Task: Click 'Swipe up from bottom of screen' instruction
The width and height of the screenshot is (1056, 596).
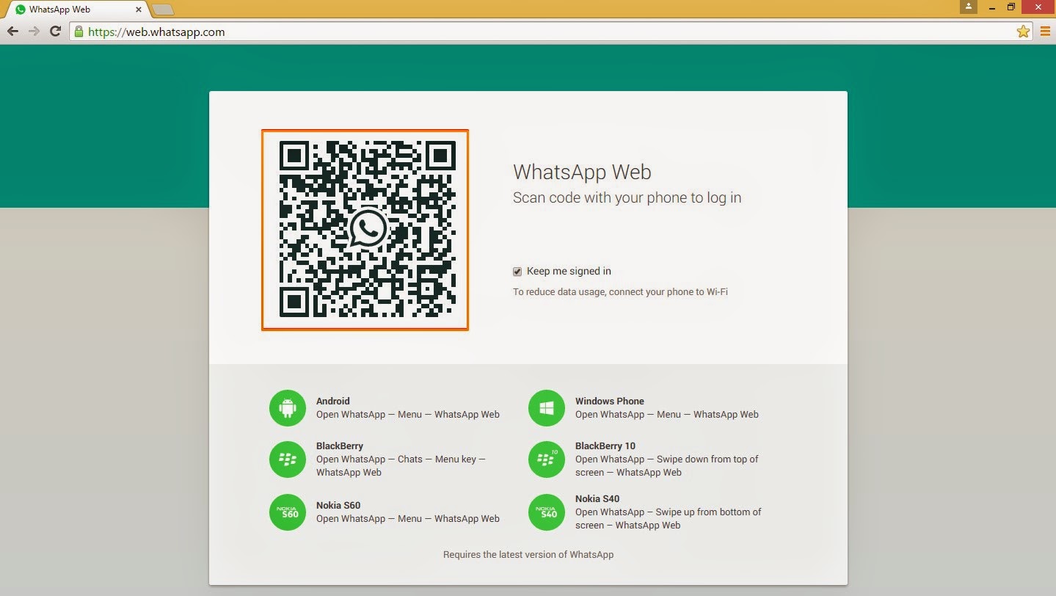Action: click(669, 518)
